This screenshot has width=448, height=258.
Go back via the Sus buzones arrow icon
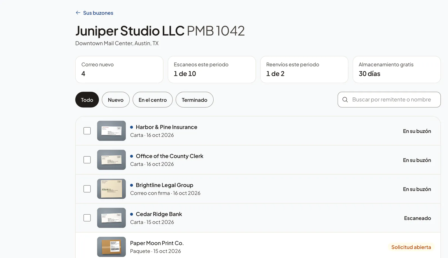click(x=78, y=13)
